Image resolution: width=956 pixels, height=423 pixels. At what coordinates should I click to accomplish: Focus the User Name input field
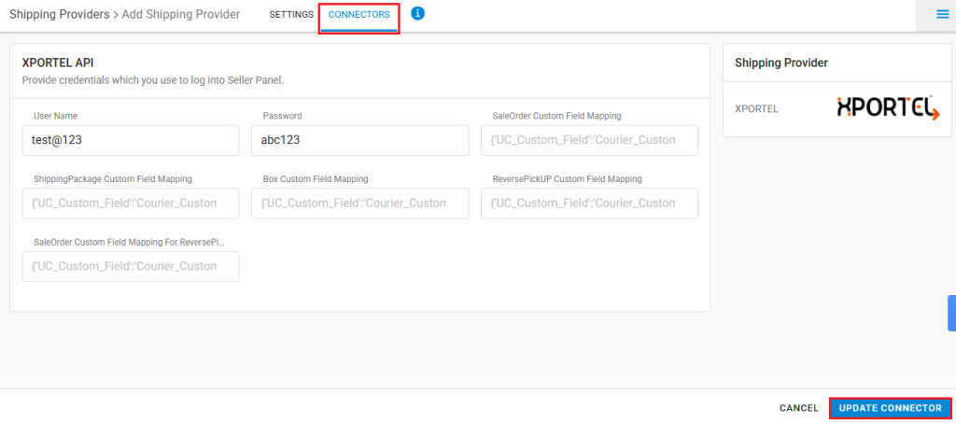tap(131, 140)
